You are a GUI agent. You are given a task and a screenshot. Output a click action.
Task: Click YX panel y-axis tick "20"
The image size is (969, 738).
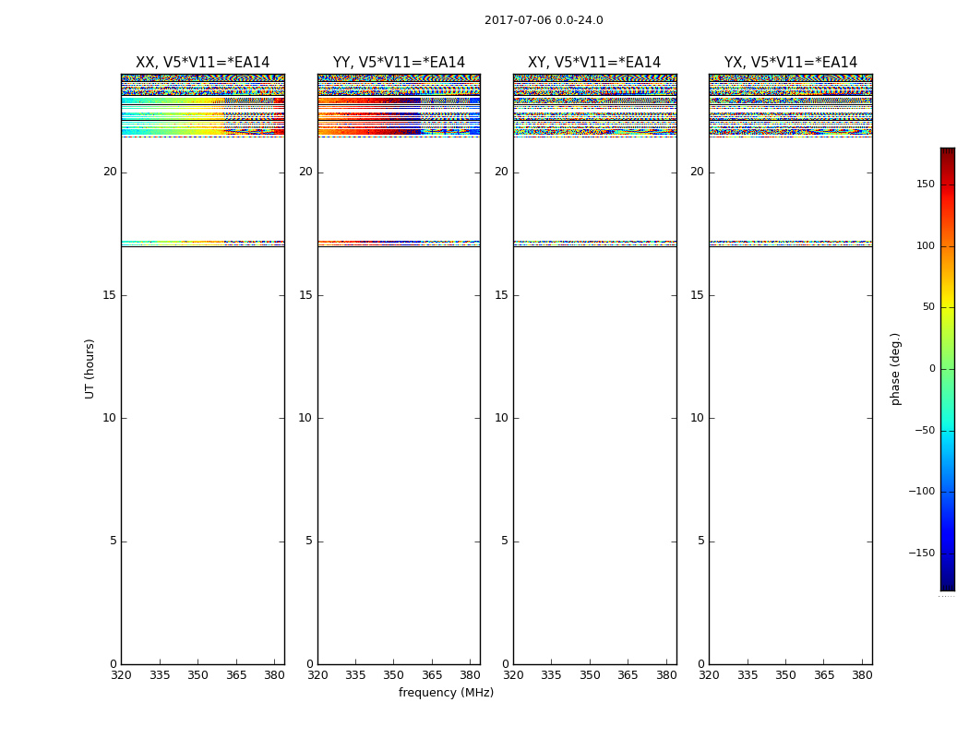click(x=698, y=172)
